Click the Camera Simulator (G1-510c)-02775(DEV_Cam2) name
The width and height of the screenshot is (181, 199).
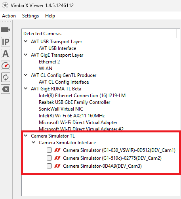(x=112, y=158)
